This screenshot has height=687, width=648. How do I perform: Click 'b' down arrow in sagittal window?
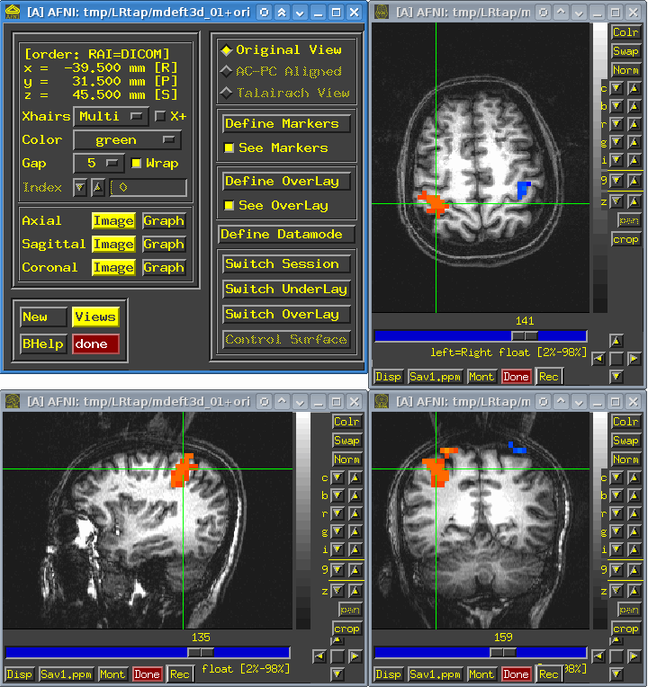(337, 495)
